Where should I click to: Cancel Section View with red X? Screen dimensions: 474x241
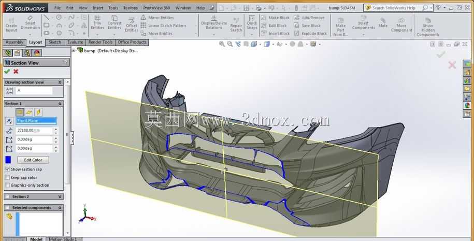click(16, 72)
